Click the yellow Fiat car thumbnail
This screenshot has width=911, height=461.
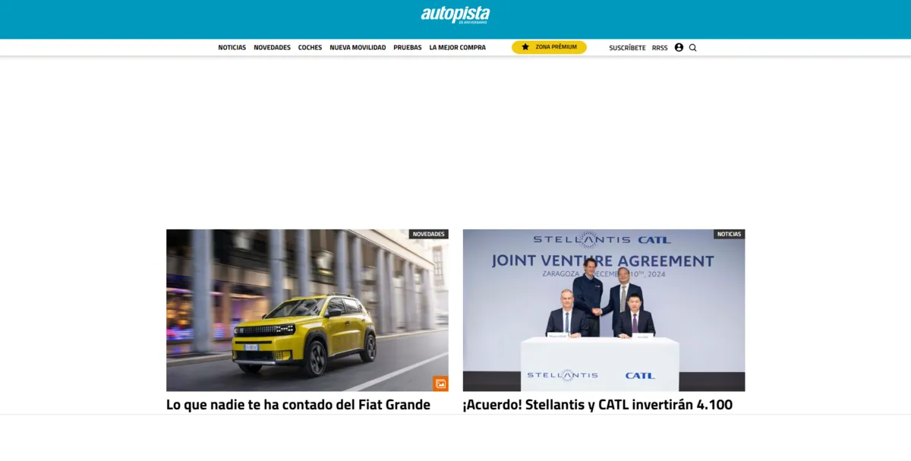(x=307, y=310)
